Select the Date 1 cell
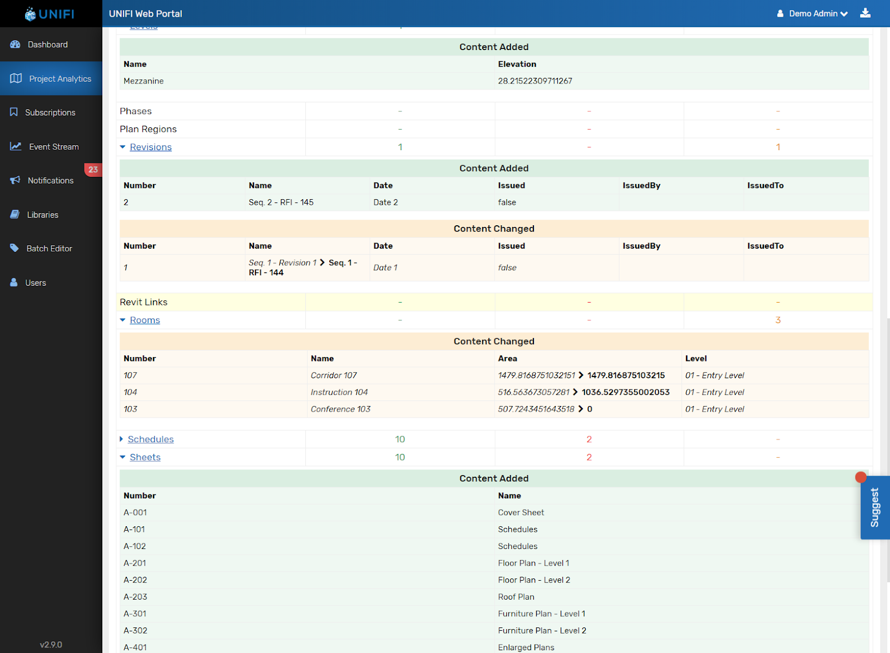The width and height of the screenshot is (890, 653). point(385,268)
